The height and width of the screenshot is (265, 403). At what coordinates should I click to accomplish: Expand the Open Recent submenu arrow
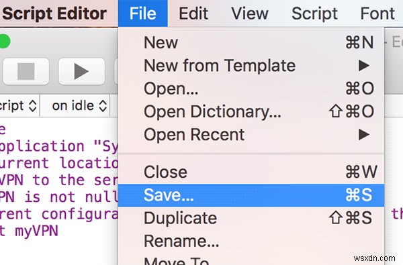coord(364,135)
